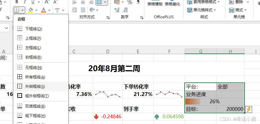
Task: Center text horizontally
Action: pos(83,2)
